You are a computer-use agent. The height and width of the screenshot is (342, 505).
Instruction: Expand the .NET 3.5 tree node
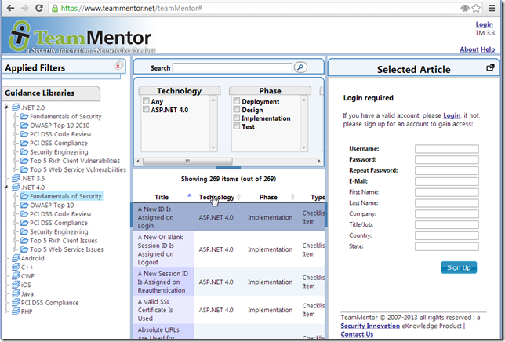tap(7, 178)
